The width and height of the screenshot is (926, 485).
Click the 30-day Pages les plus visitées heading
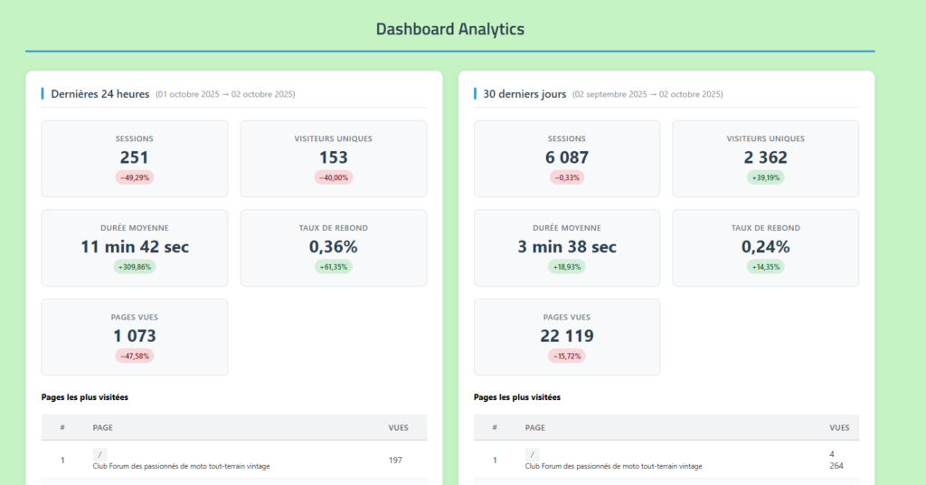516,397
